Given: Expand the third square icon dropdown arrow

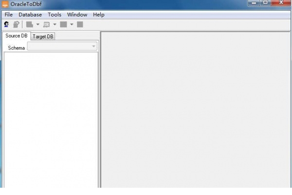Looking at the screenshot, I should tap(72, 24).
